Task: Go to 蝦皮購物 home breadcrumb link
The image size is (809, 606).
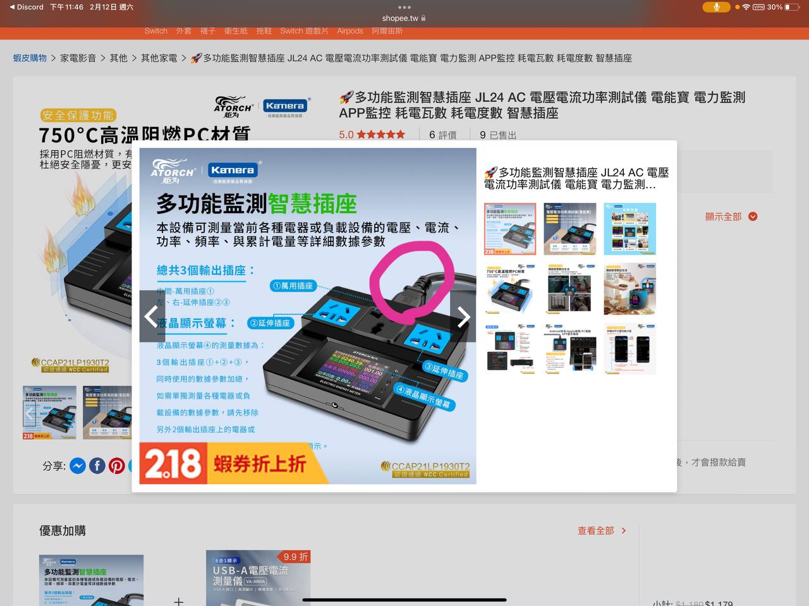Action: [x=30, y=58]
